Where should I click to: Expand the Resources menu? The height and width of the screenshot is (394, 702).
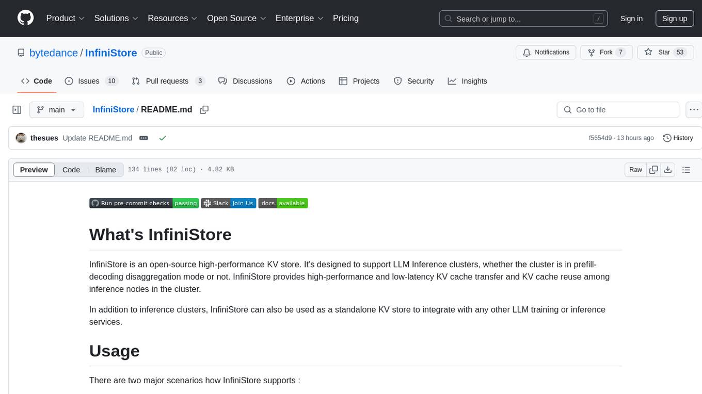[172, 18]
